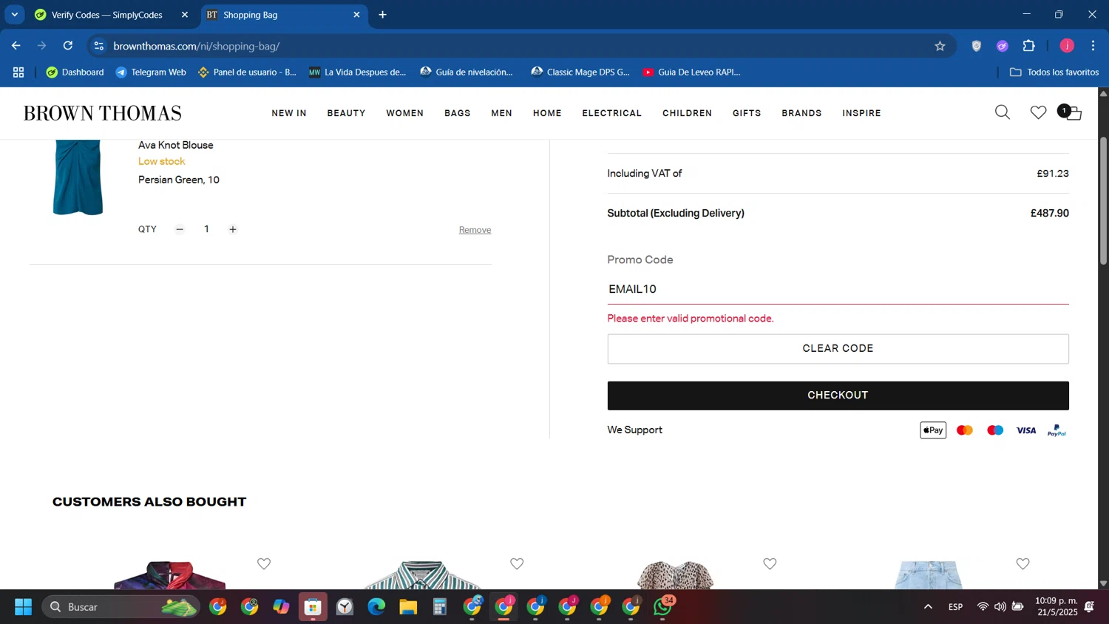This screenshot has width=1109, height=624.
Task: Open the site search magnifier icon
Action: pyautogui.click(x=1003, y=112)
